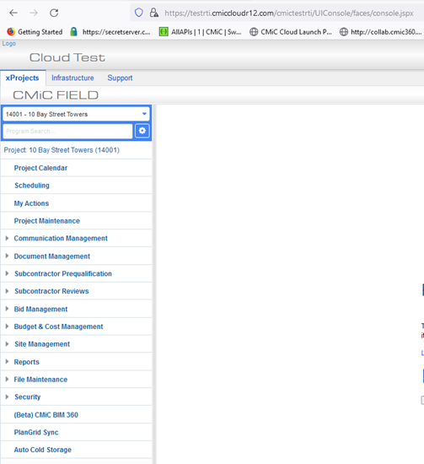The height and width of the screenshot is (464, 424).
Task: Open PlanGrid Sync
Action: [x=36, y=432]
